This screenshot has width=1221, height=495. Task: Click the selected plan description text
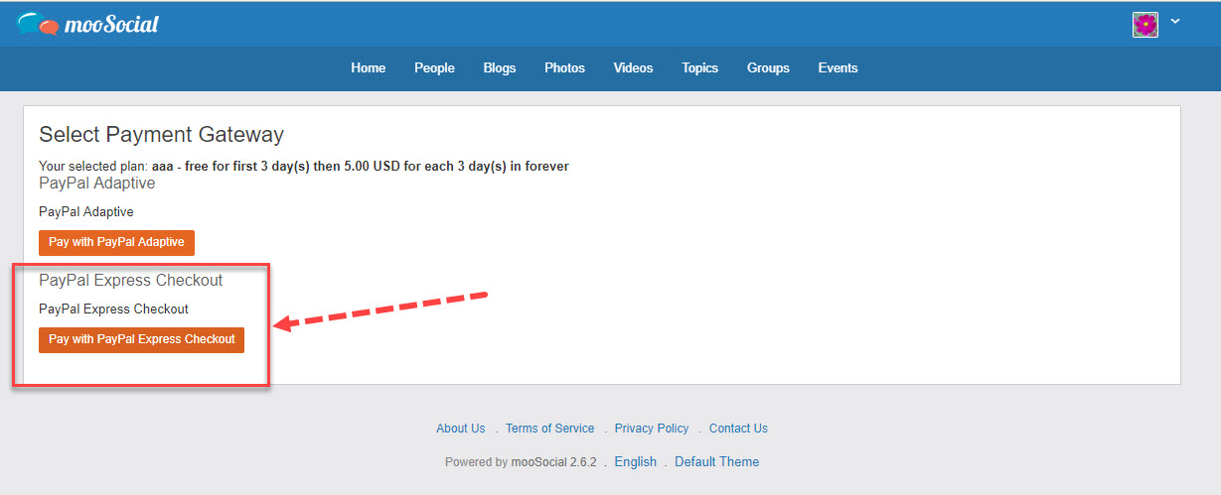coord(304,167)
